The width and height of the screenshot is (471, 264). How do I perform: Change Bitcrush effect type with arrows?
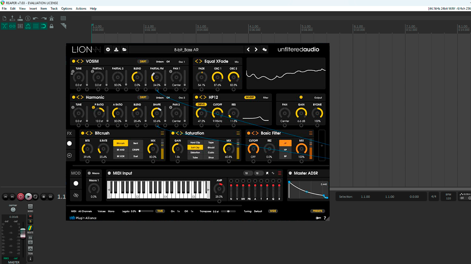89,133
